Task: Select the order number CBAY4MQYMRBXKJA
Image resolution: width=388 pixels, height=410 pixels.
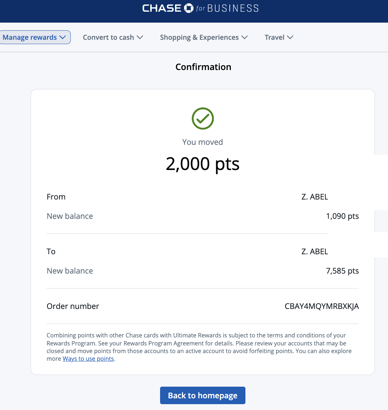Action: 322,306
